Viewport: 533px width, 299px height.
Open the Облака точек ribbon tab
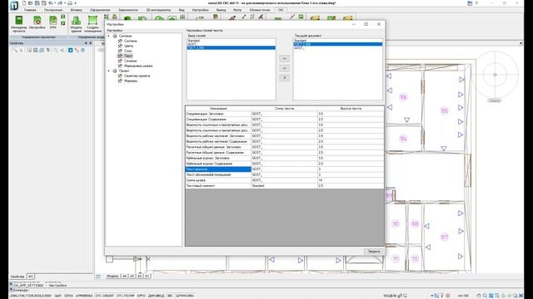(x=260, y=10)
